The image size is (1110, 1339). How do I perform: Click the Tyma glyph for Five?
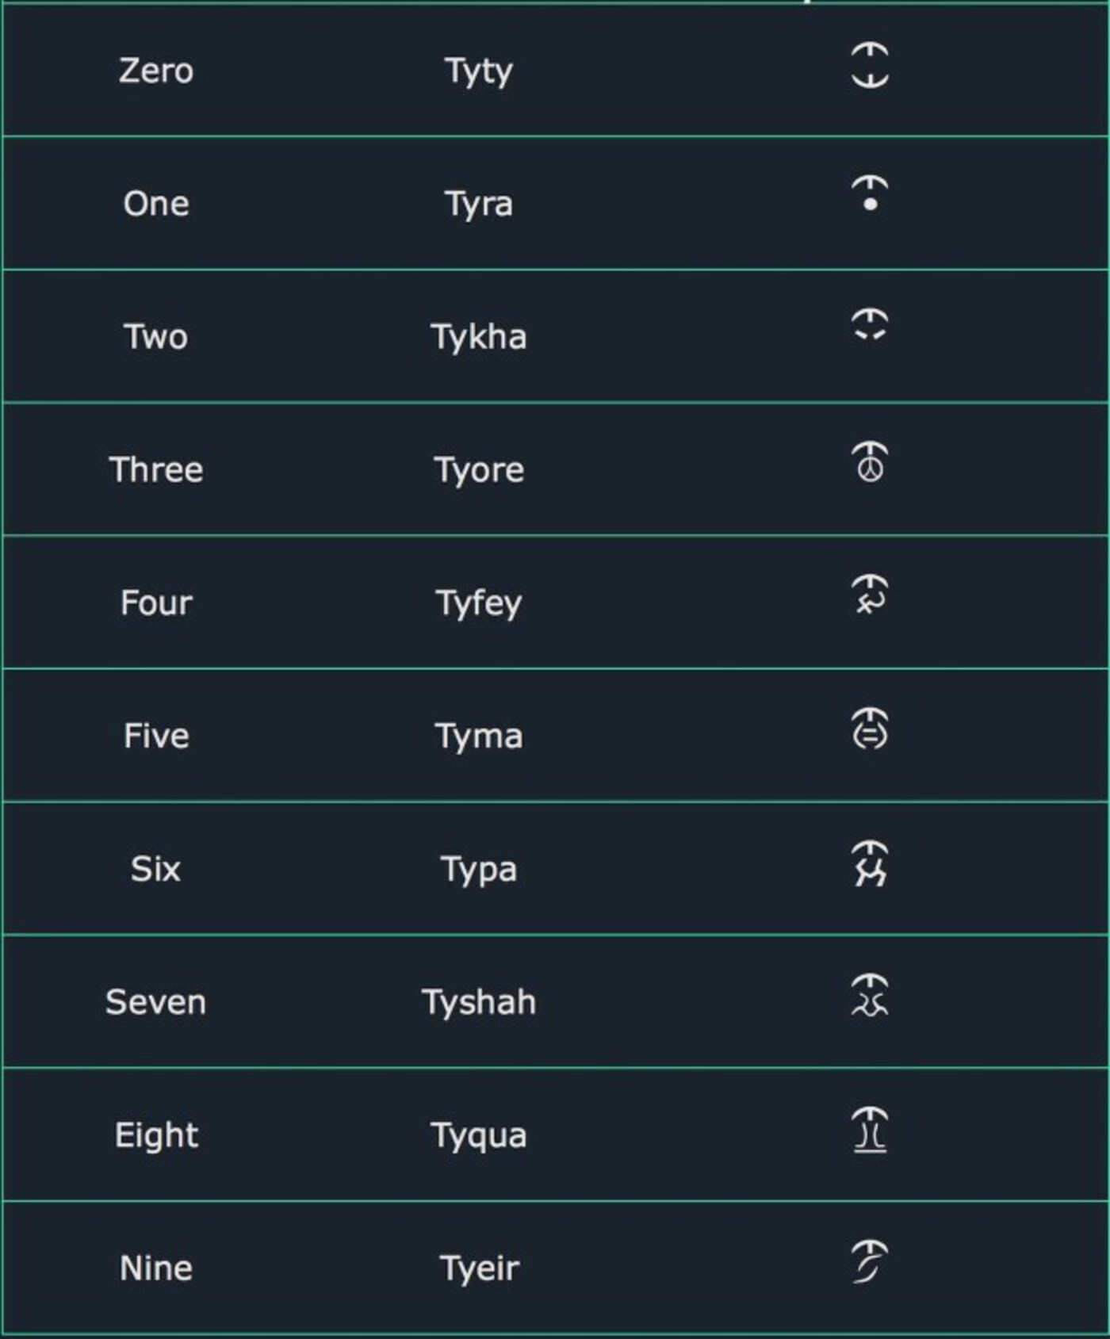pos(870,728)
